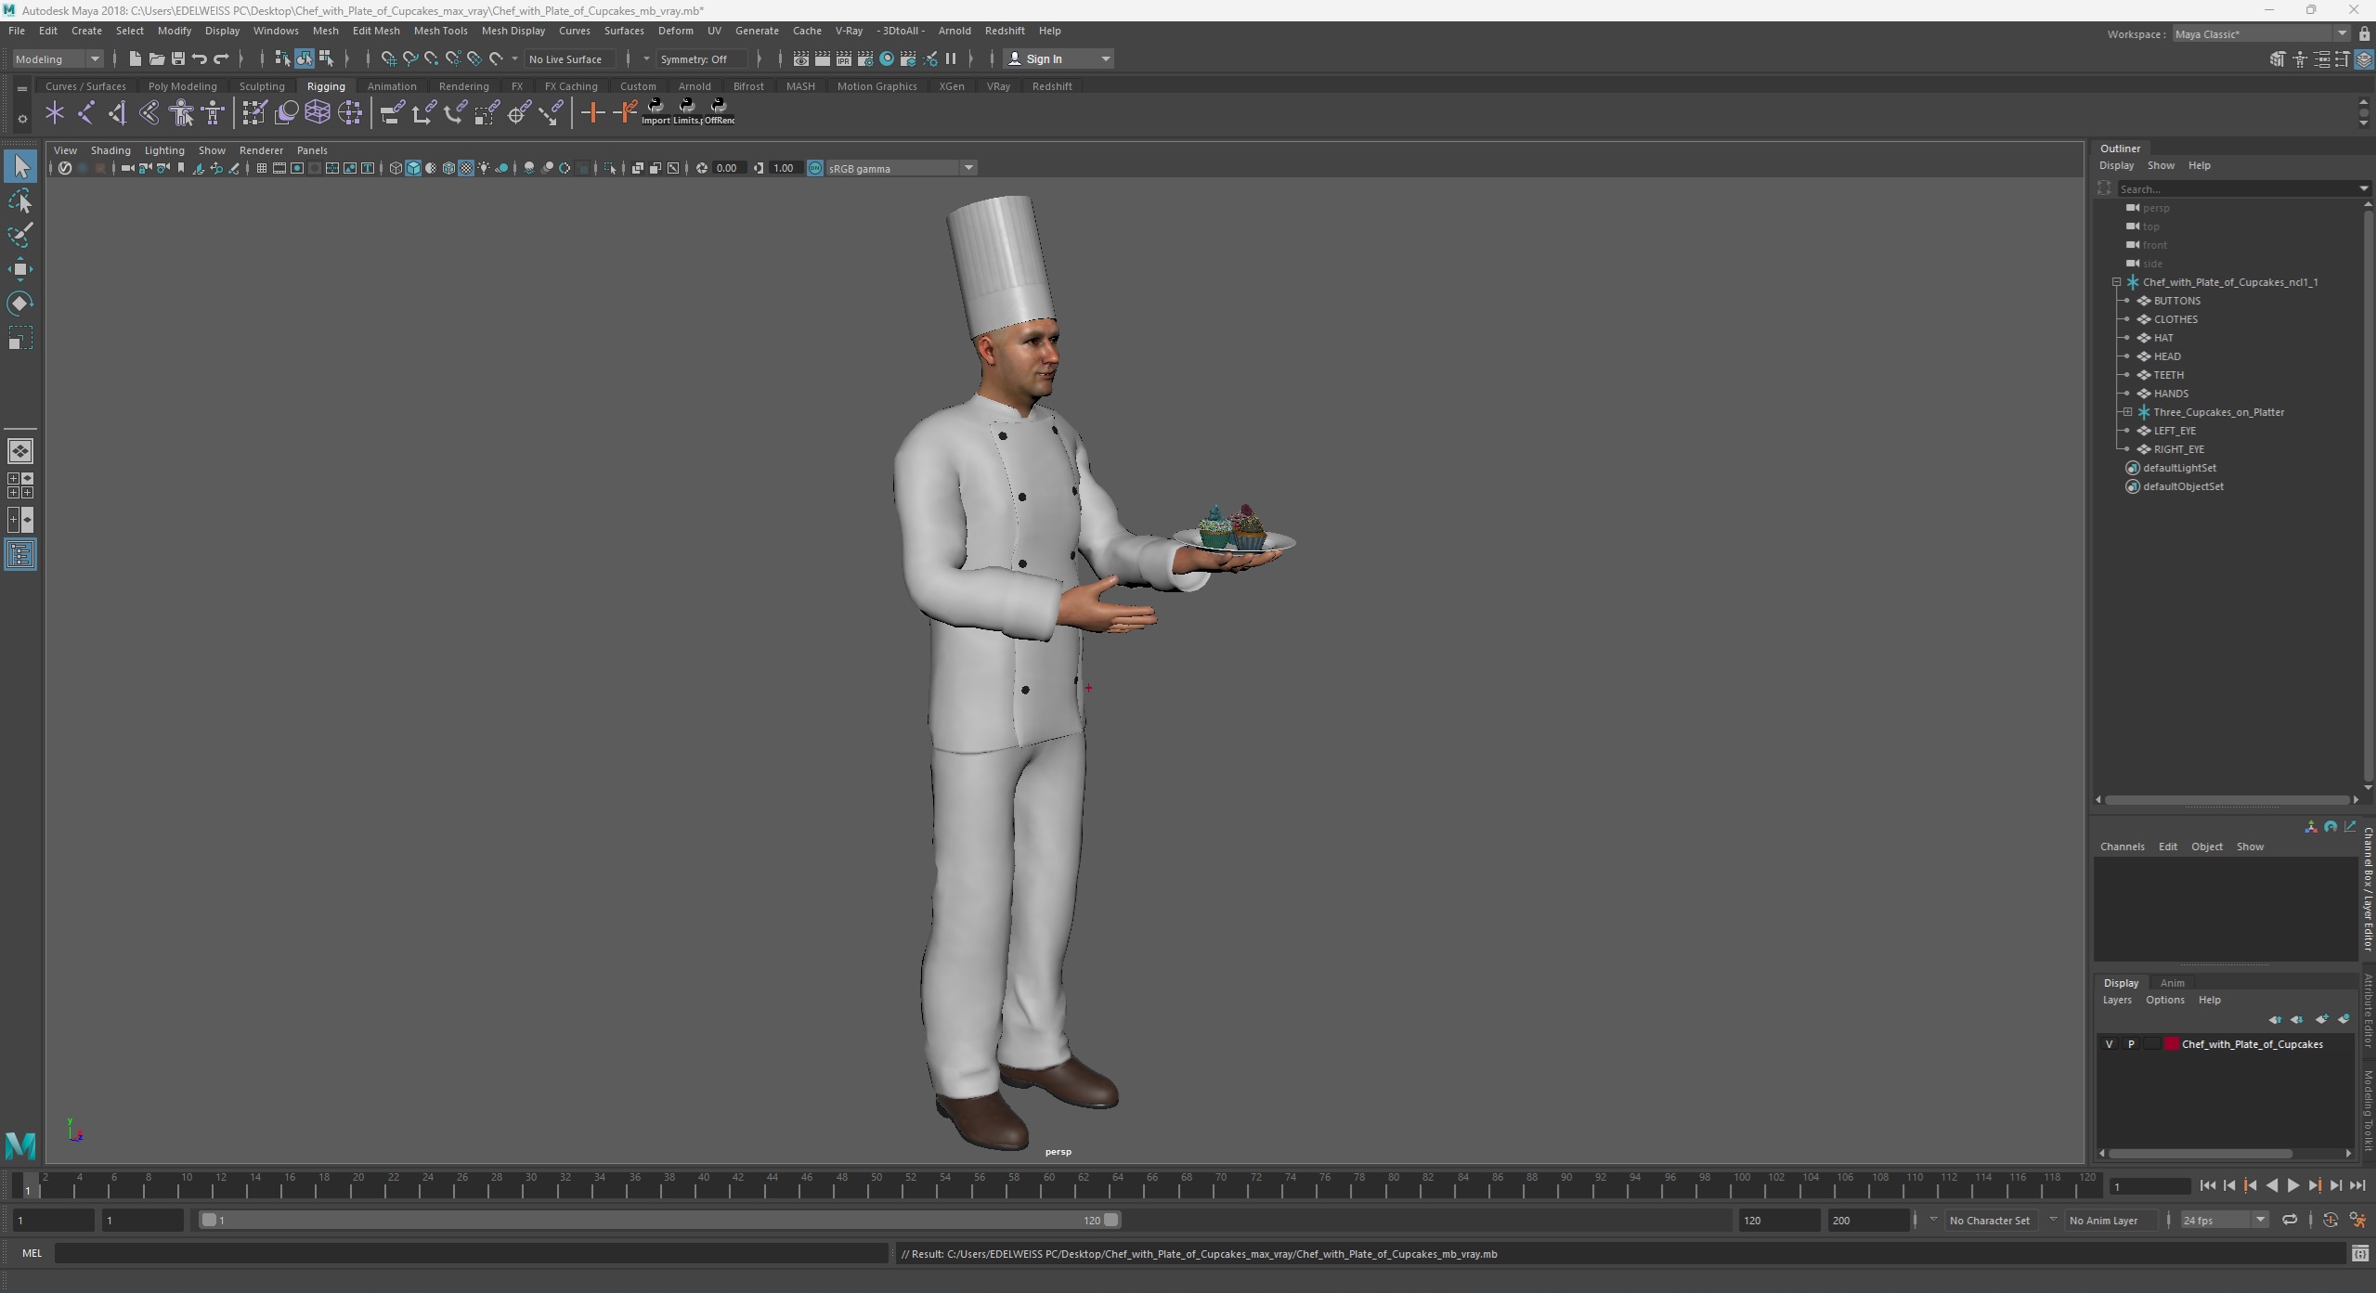Click the time range slider bar
Screen dimensions: 2376x1293
(659, 1220)
